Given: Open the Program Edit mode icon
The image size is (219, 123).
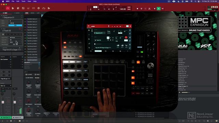Looking at the screenshot, I should pyautogui.click(x=18, y=8).
